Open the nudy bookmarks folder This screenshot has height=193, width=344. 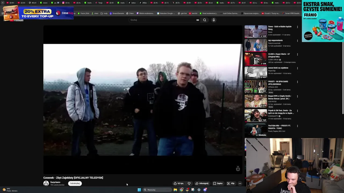[104, 13]
